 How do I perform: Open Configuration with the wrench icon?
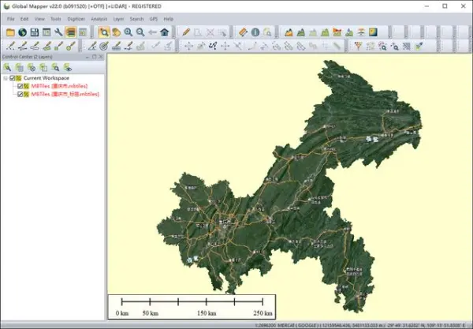tap(58, 32)
